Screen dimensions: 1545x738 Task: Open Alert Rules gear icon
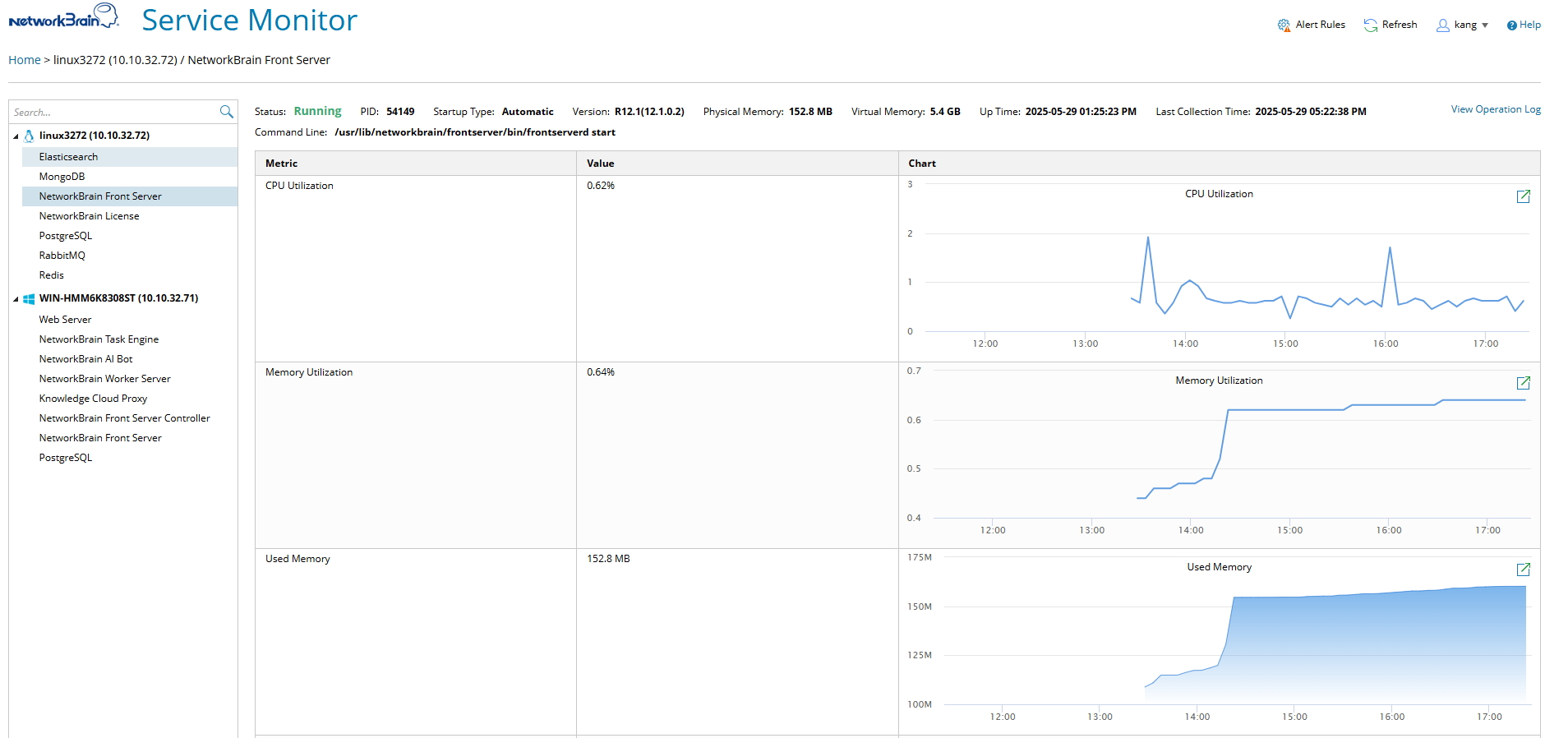pos(1284,25)
